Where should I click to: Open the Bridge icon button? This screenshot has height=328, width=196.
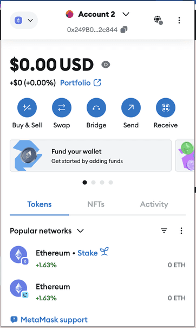(x=96, y=107)
